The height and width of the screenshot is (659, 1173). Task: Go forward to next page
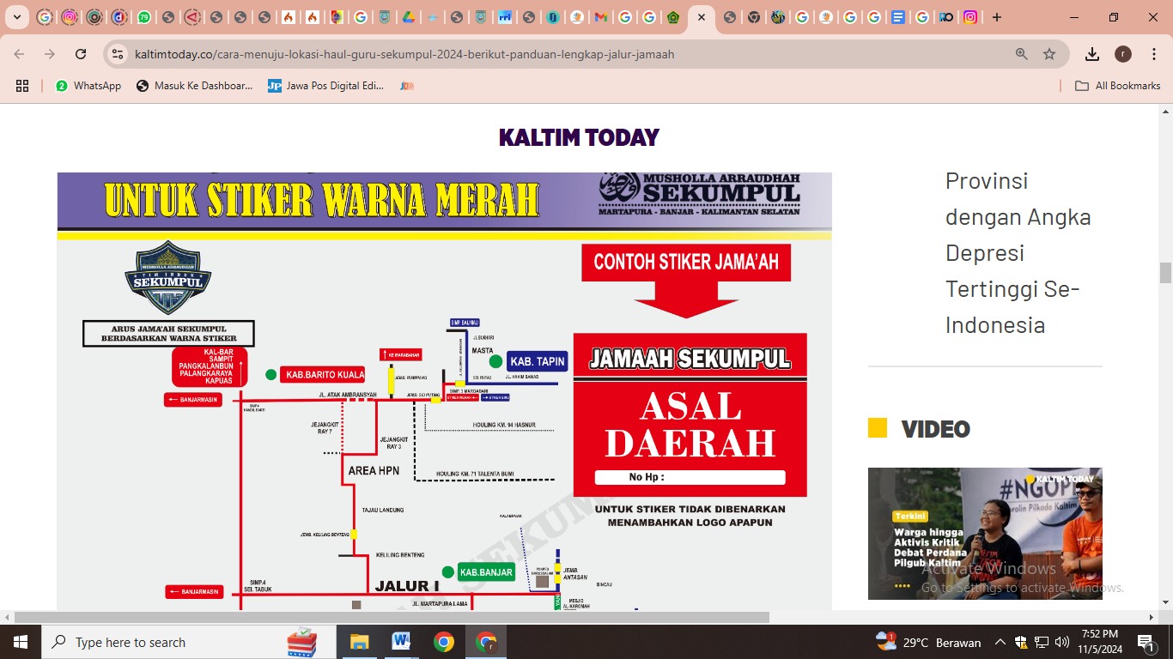coord(50,54)
